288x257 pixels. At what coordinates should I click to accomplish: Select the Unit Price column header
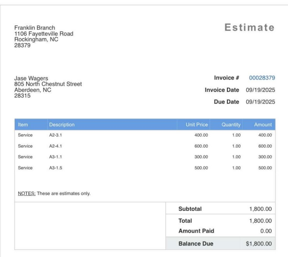click(198, 124)
